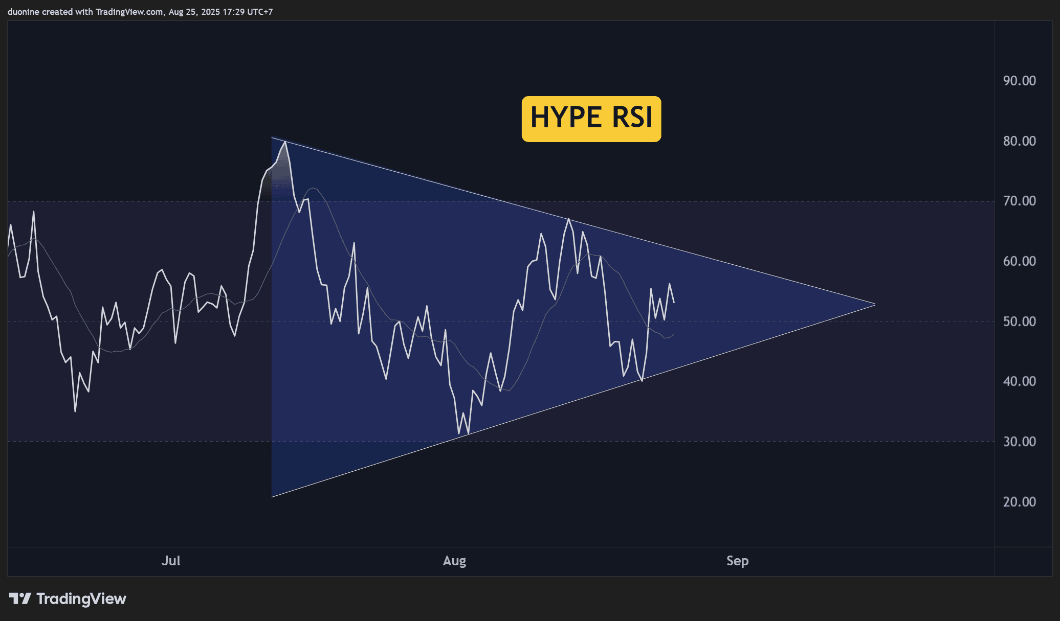Click the latest RSI line endpoint
The width and height of the screenshot is (1060, 621).
[x=674, y=303]
